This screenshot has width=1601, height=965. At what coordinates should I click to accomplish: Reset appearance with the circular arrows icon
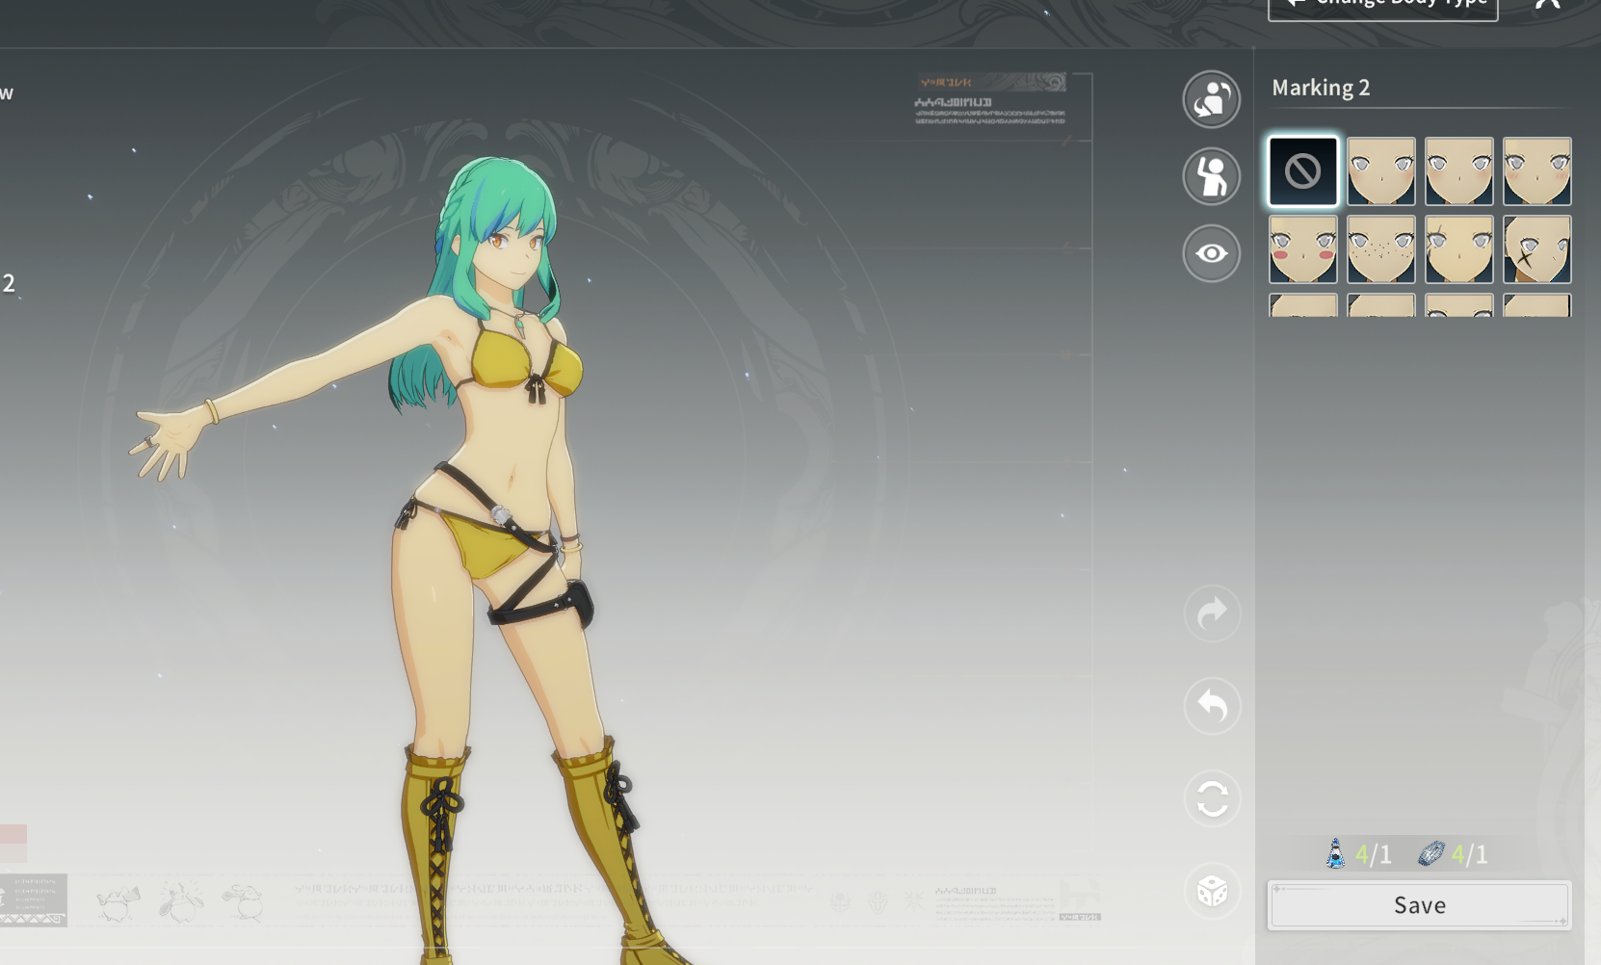(1212, 798)
